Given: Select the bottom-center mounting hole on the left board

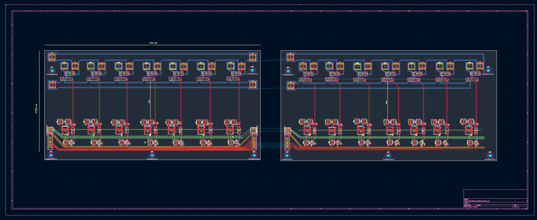Looking at the screenshot, I should click(152, 155).
